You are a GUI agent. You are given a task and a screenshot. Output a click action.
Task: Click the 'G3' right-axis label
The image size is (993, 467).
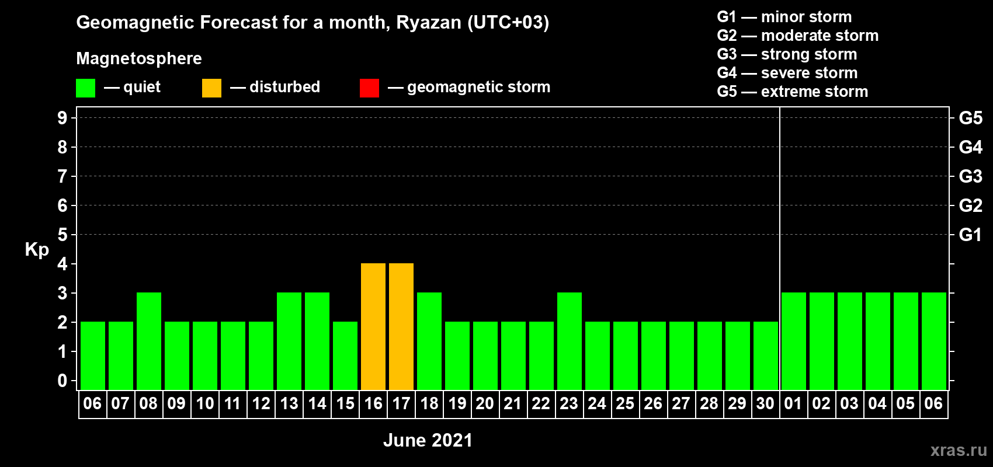coord(971,176)
